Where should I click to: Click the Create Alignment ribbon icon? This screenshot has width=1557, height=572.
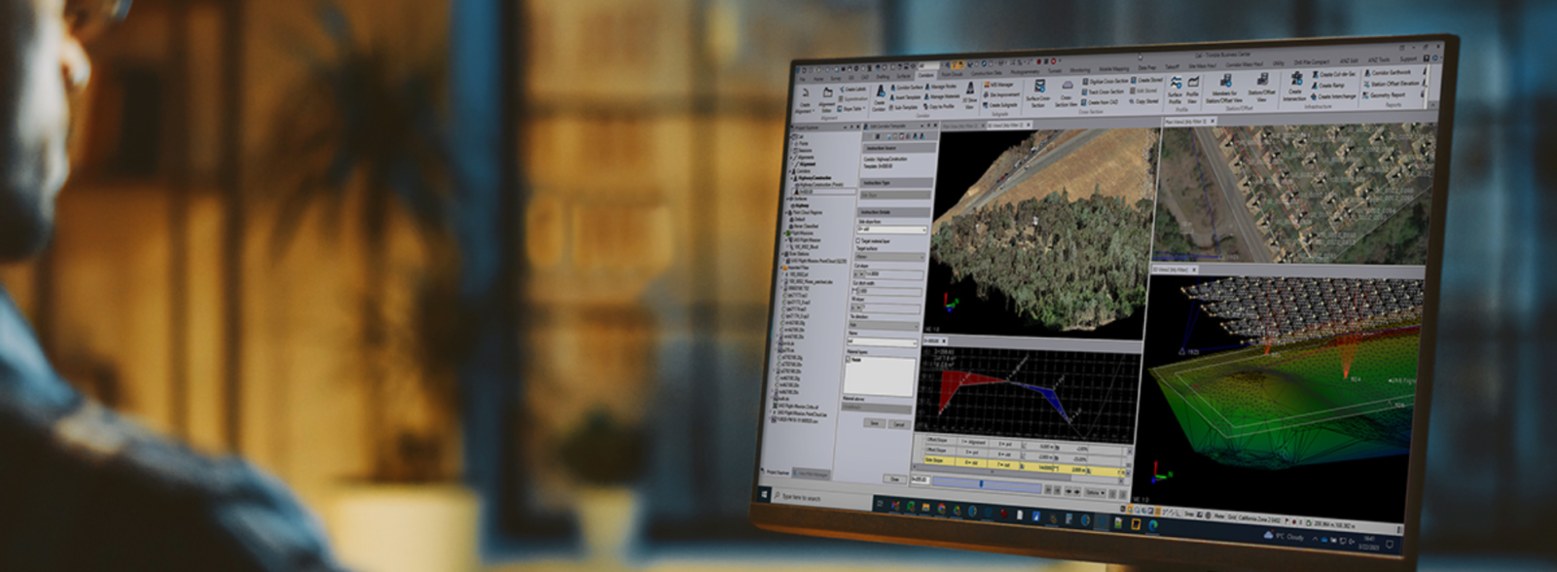(805, 100)
